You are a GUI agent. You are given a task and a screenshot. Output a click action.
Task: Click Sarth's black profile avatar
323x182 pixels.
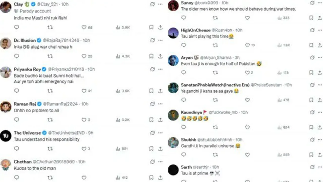173,170
